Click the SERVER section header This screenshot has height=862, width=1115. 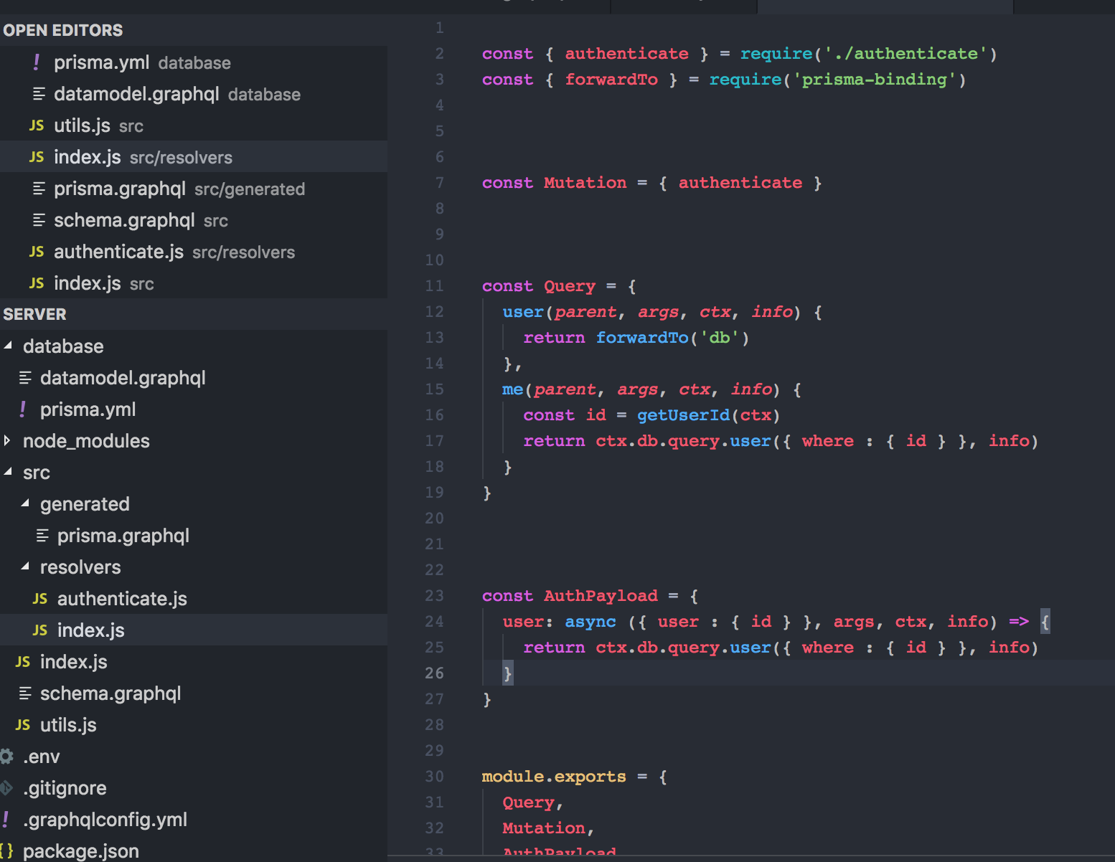[x=34, y=314]
